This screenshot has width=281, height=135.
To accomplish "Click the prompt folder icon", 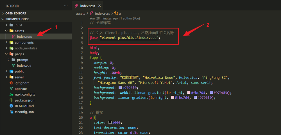I will point(13,60).
